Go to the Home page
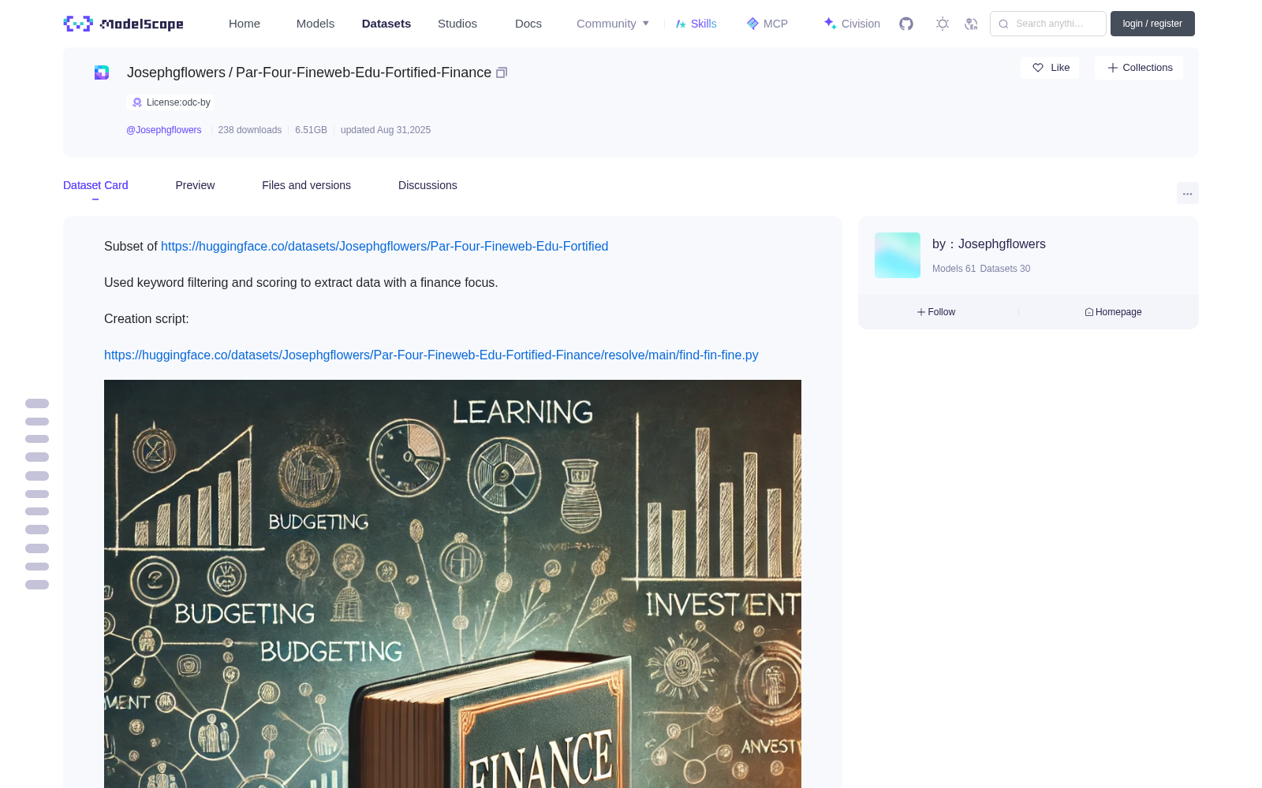This screenshot has width=1262, height=788. [245, 24]
